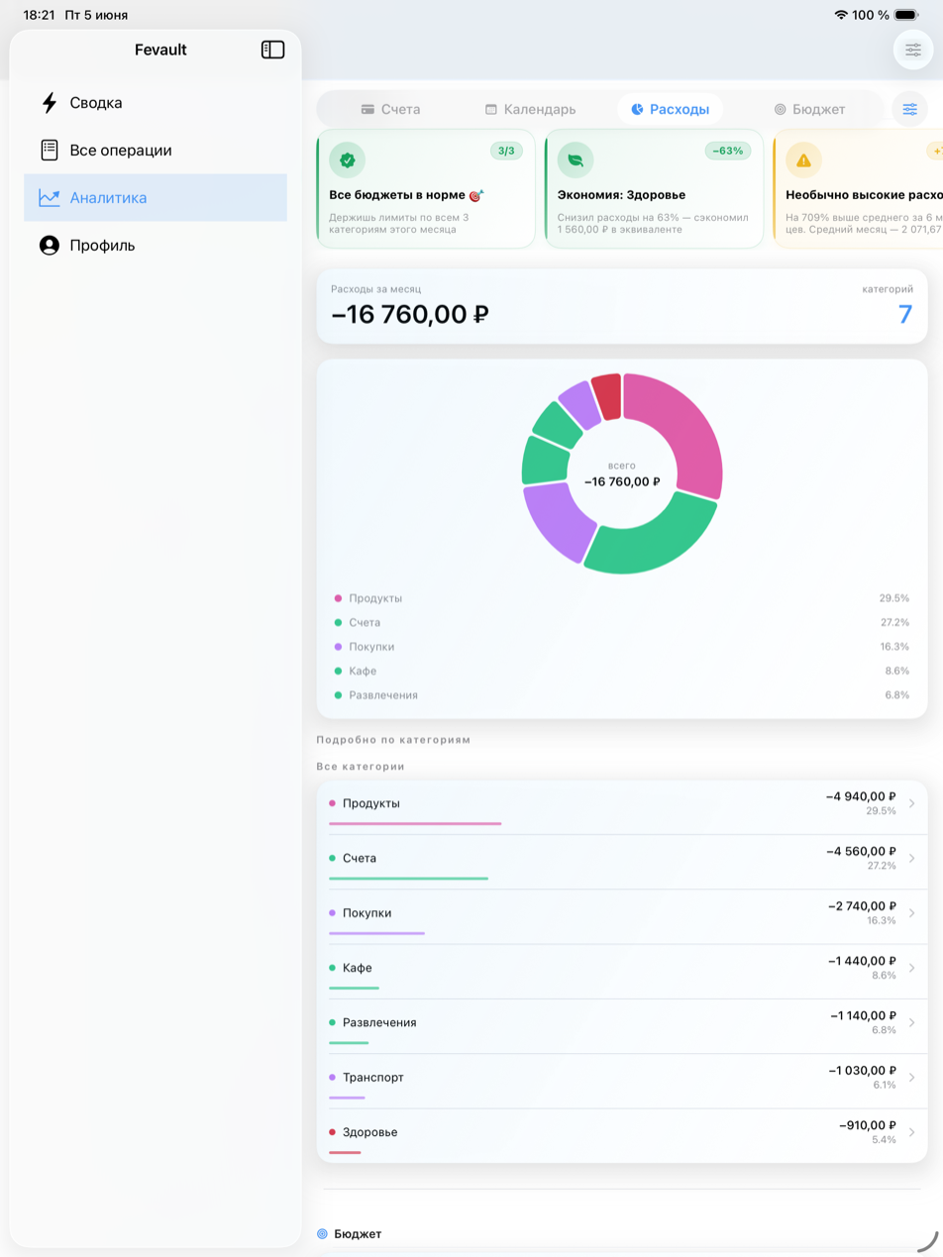This screenshot has height=1257, width=943.
Task: Click the Бюджет section header at bottom
Action: pyautogui.click(x=358, y=1234)
